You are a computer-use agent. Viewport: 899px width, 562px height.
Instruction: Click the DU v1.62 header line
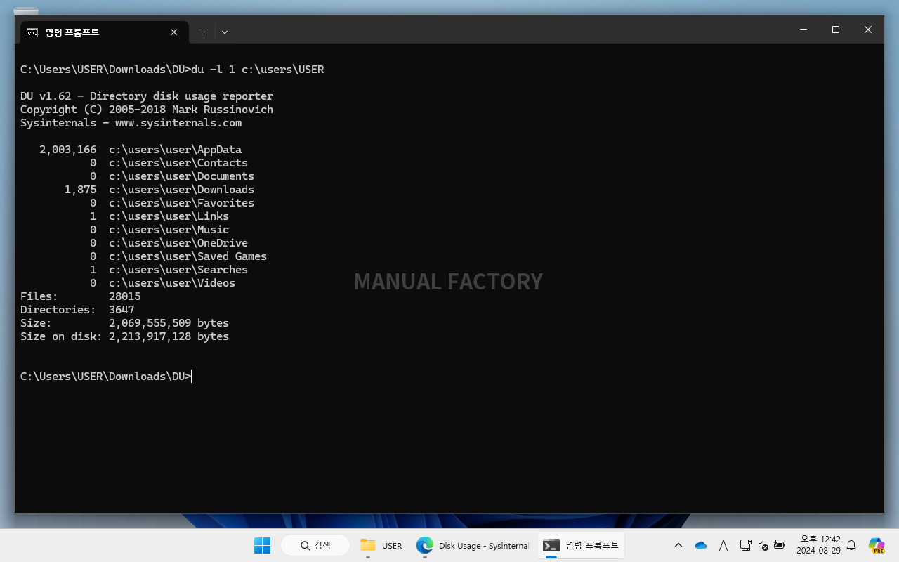(x=147, y=96)
